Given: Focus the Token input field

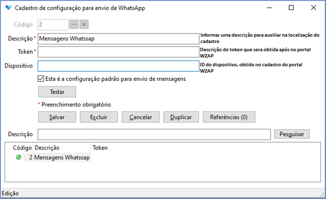Looking at the screenshot, I should pos(118,52).
